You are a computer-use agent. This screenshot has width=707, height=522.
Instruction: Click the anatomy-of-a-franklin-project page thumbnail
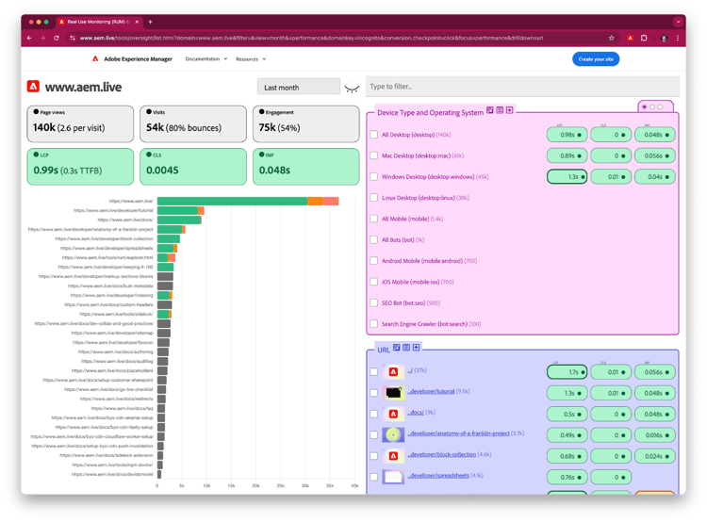393,434
